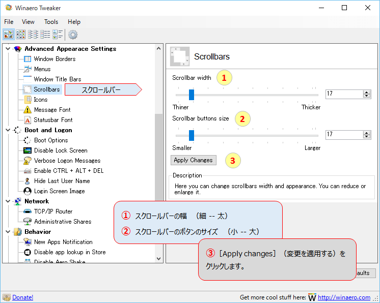The height and width of the screenshot is (303, 380).
Task: Open the View menu
Action: click(x=28, y=22)
